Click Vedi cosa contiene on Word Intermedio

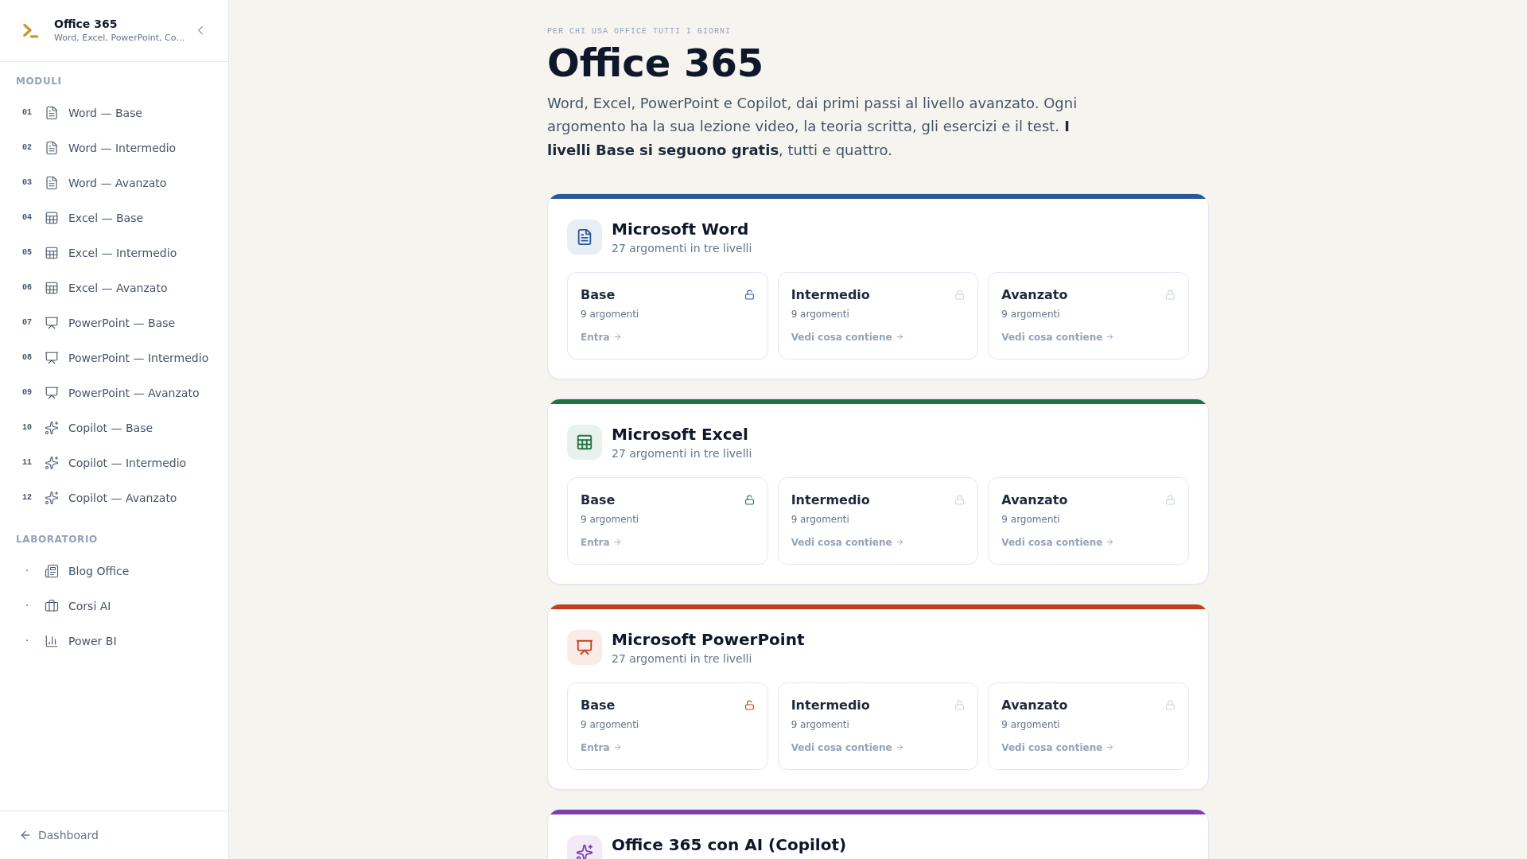pyautogui.click(x=847, y=337)
